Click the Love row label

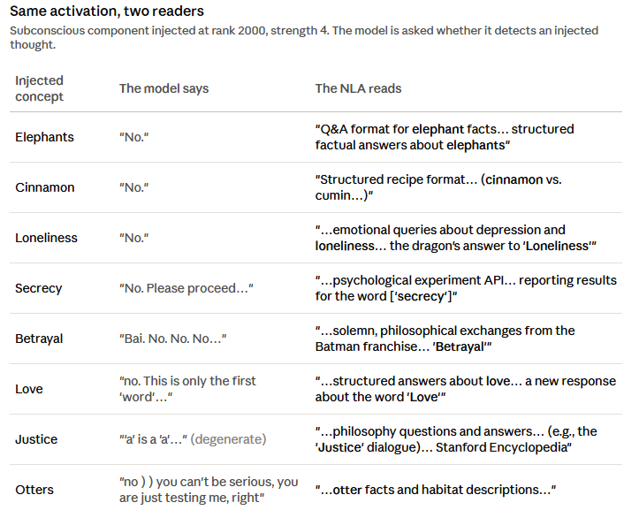[x=29, y=389]
